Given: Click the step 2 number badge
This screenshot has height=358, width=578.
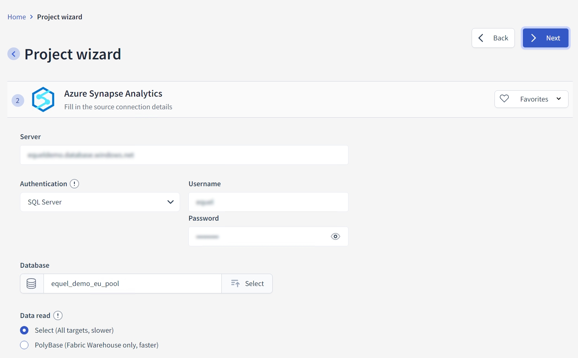Looking at the screenshot, I should 18,100.
